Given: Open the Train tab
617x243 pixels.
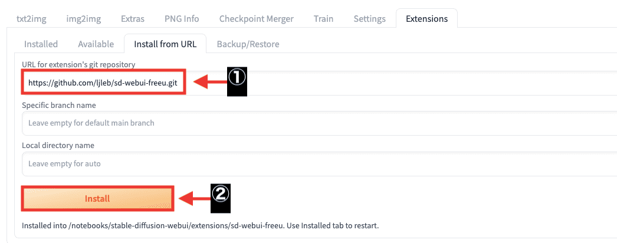Looking at the screenshot, I should [x=323, y=19].
